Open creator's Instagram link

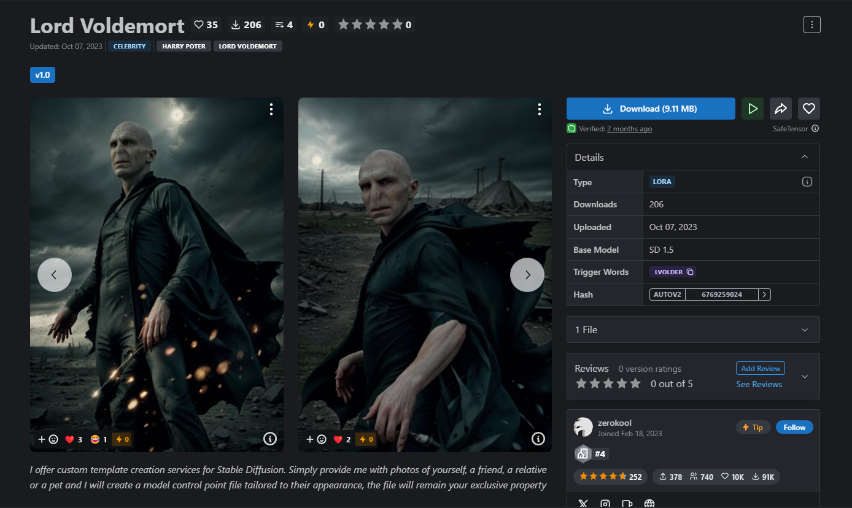pos(605,504)
